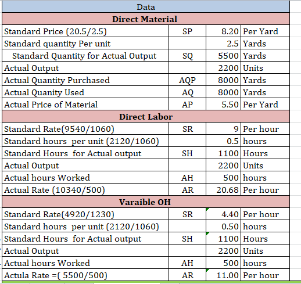Click 500 in the Direct Labor section
The width and height of the screenshot is (301, 284).
pos(224,178)
